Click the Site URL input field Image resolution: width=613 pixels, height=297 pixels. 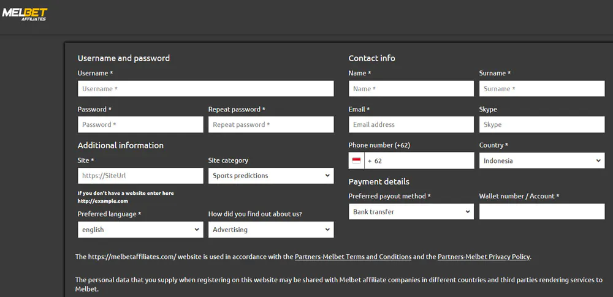(x=140, y=176)
